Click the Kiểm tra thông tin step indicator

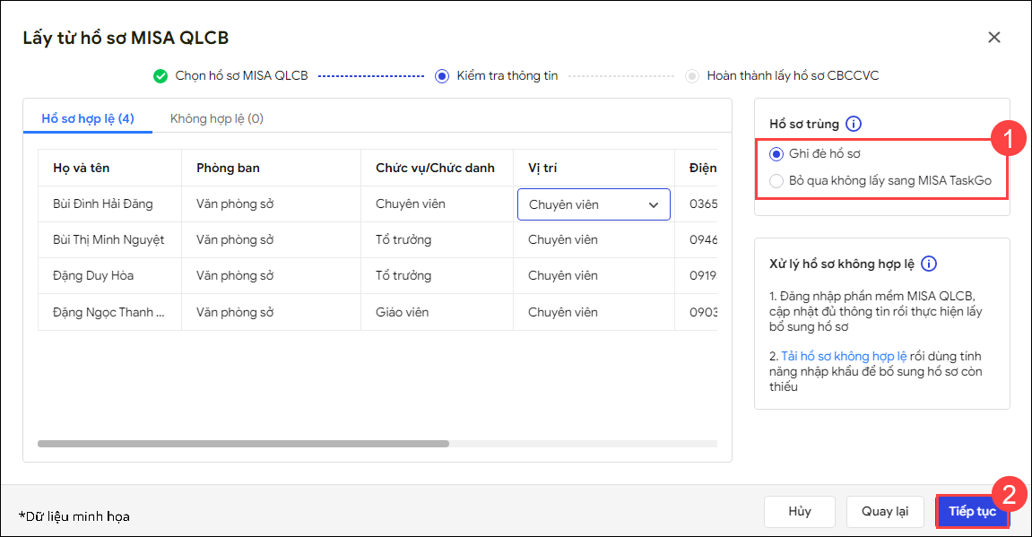pos(441,76)
